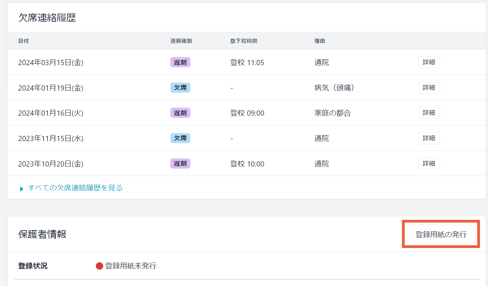The width and height of the screenshot is (488, 286).
Task: Click the red 登録用紙未発行 status dot
Action: [99, 266]
